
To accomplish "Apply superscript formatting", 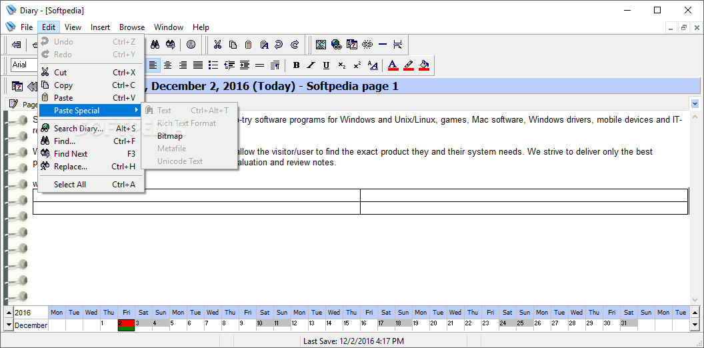I will [x=357, y=65].
